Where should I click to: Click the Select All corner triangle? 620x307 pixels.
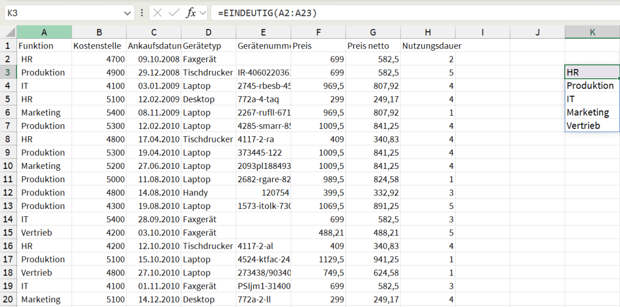(x=8, y=33)
